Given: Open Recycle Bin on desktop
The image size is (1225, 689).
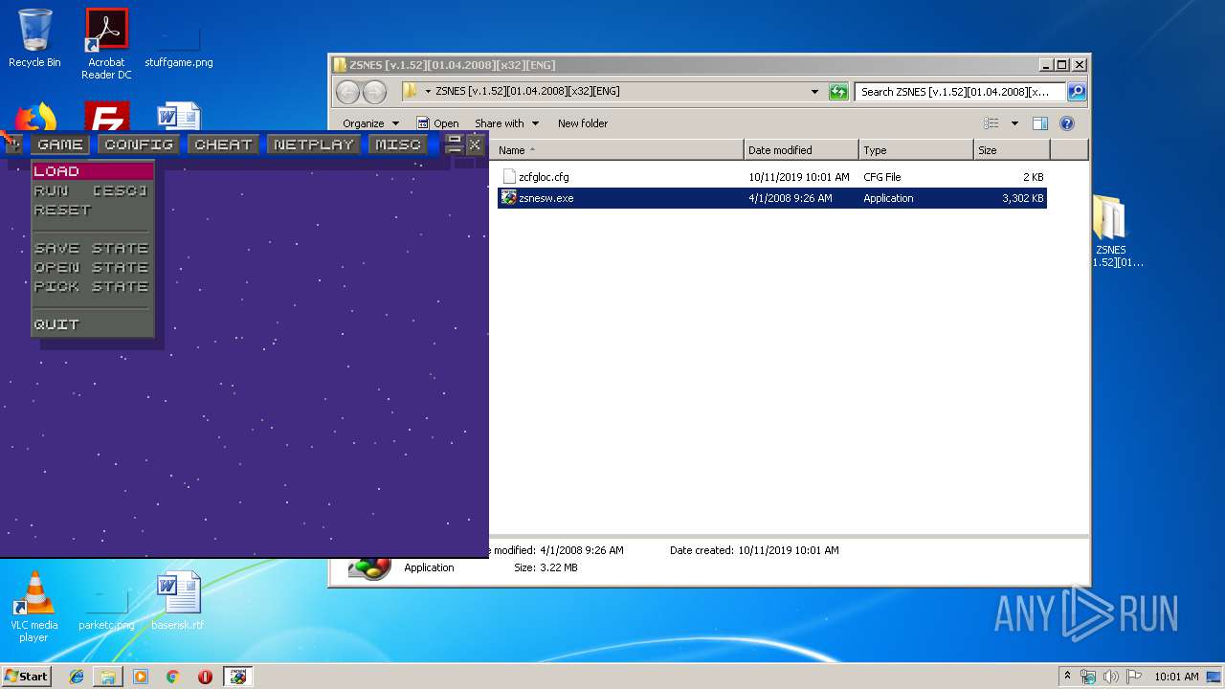Looking at the screenshot, I should 34,38.
